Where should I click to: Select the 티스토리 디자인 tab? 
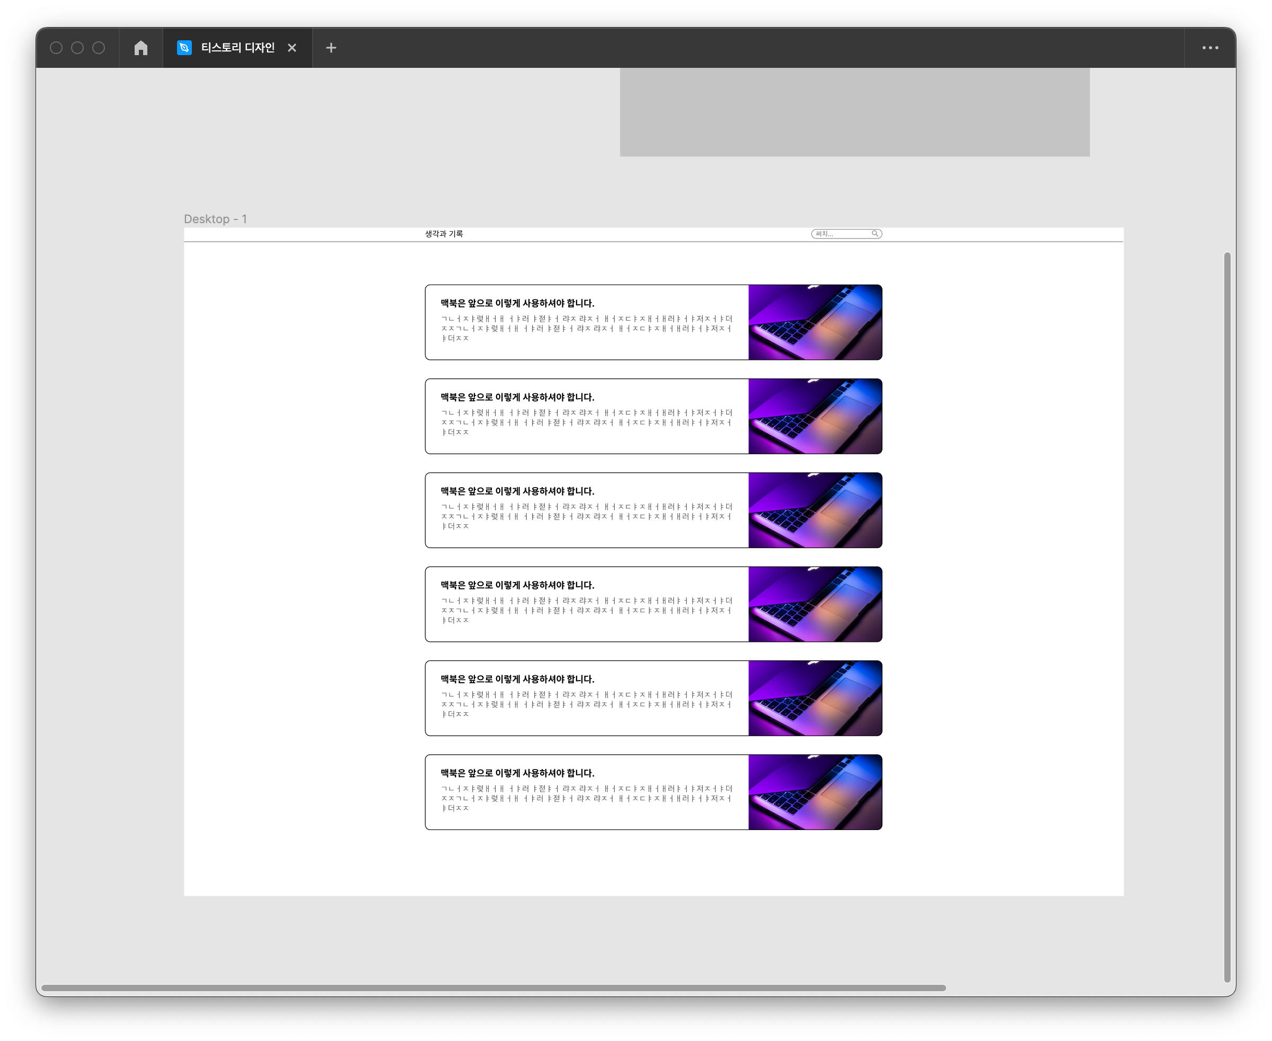tap(237, 48)
